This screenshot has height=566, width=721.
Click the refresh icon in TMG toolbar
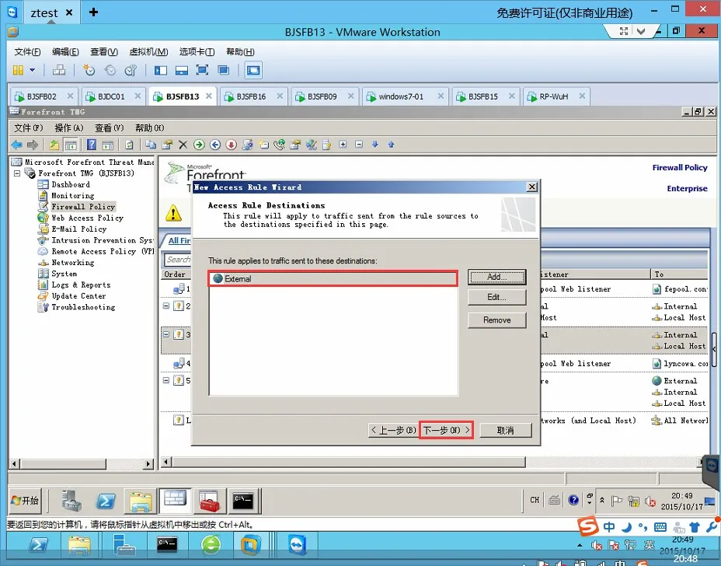129,145
